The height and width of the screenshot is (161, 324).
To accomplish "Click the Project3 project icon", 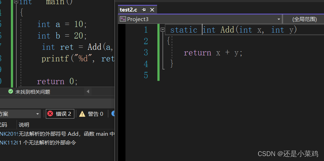I will 123,19.
